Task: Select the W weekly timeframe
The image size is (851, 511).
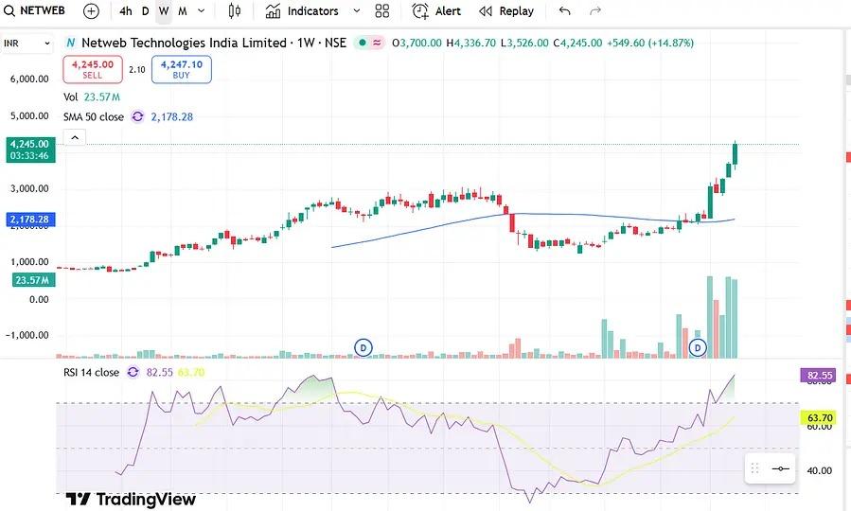Action: point(164,10)
